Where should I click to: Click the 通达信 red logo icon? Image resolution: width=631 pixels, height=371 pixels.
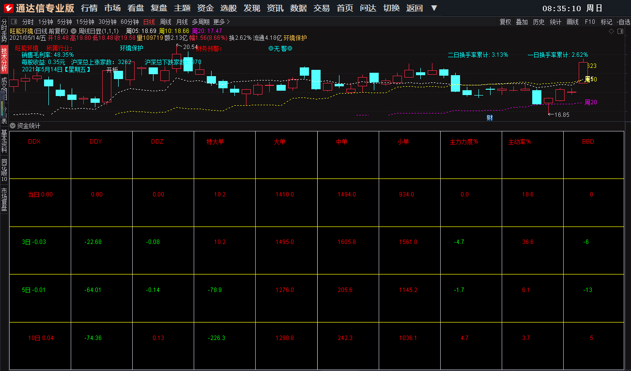click(8, 8)
